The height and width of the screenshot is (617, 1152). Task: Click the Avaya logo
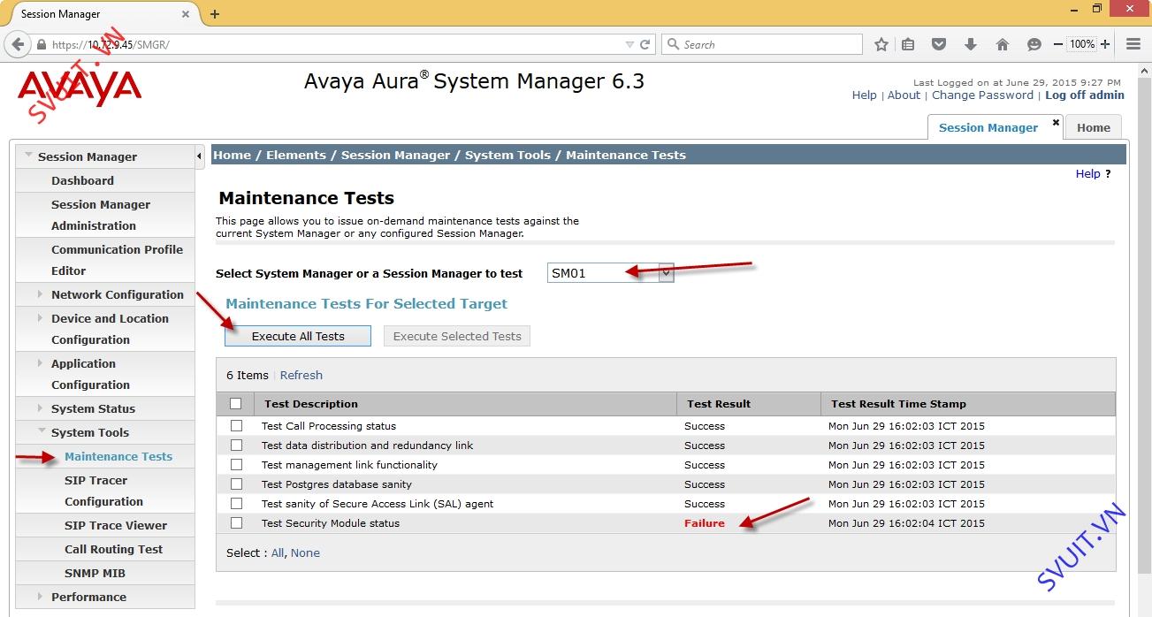click(x=80, y=88)
